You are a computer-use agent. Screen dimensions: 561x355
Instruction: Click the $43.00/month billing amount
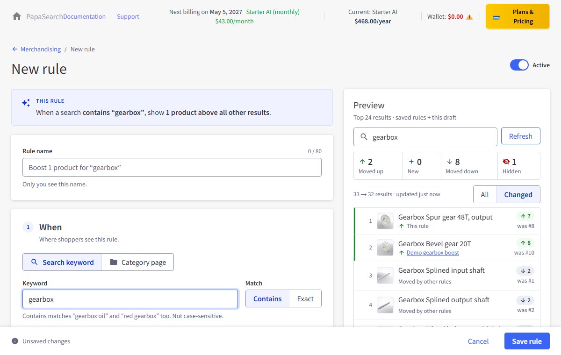click(x=235, y=21)
